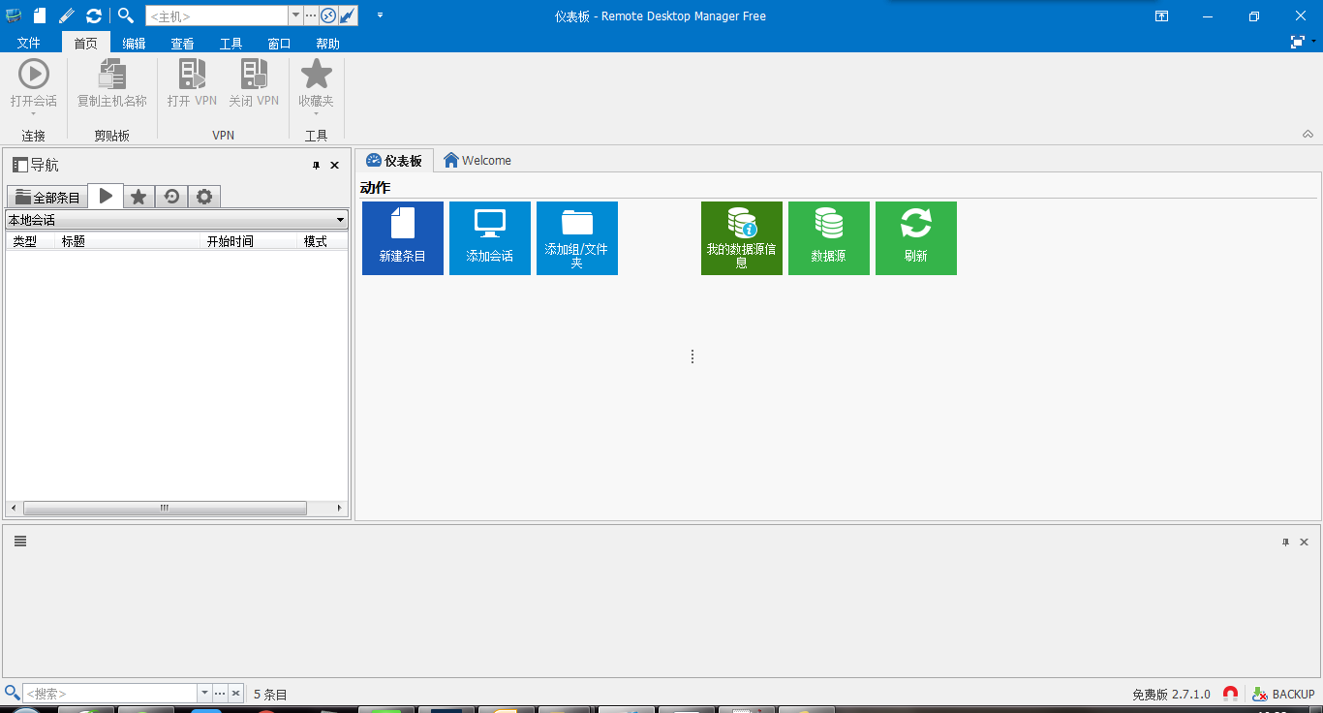The height and width of the screenshot is (713, 1323).
Task: Pin the bottom panel using its pin toggle
Action: tap(1285, 542)
